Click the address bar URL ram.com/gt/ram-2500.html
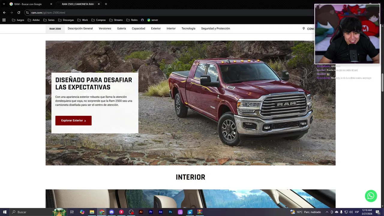The height and width of the screenshot is (216, 384). tap(48, 13)
